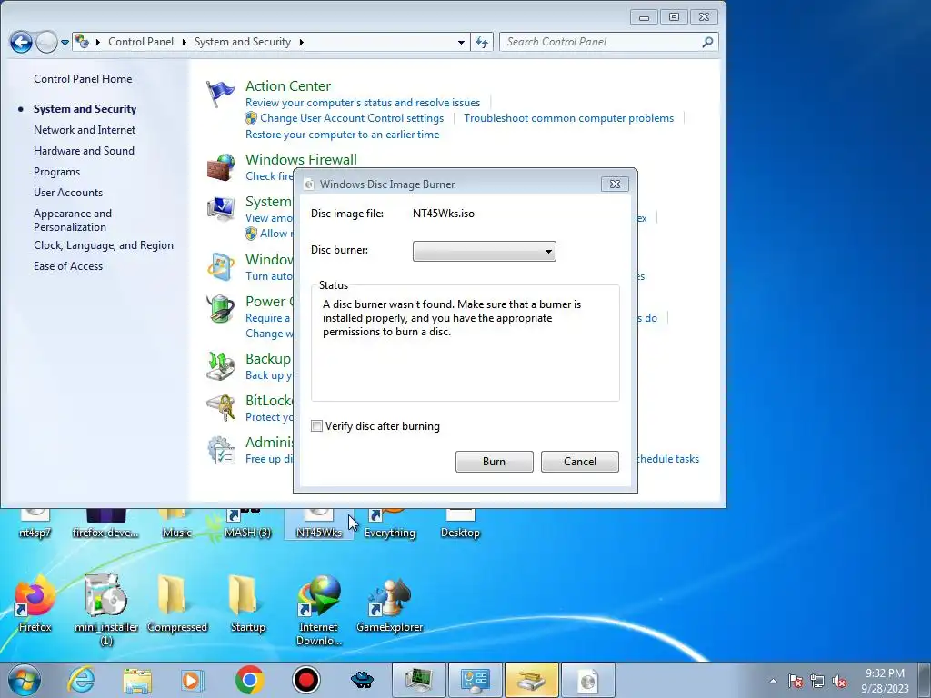This screenshot has height=698, width=931.
Task: Click Troubleshoot common computer problems link
Action: (x=568, y=118)
